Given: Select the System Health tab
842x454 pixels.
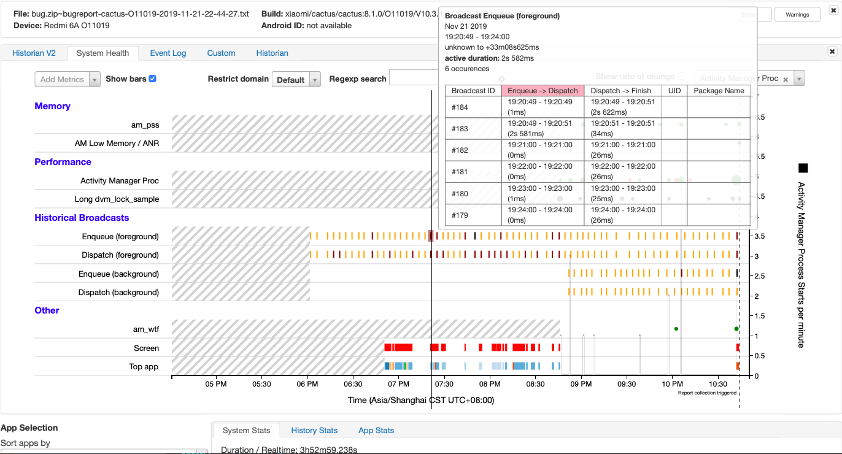Looking at the screenshot, I should tap(103, 53).
